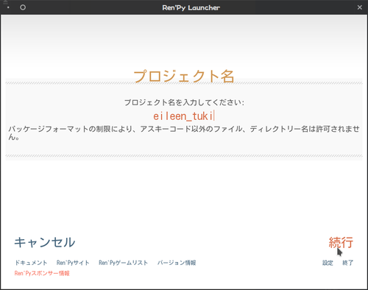Close the Ren'Py Launcher window

click(360, 7)
